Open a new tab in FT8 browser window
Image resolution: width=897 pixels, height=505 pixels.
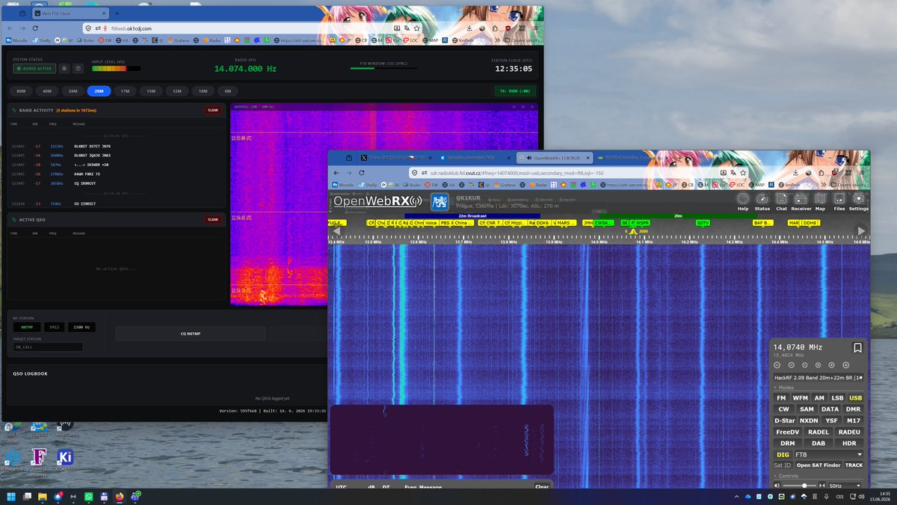point(117,13)
